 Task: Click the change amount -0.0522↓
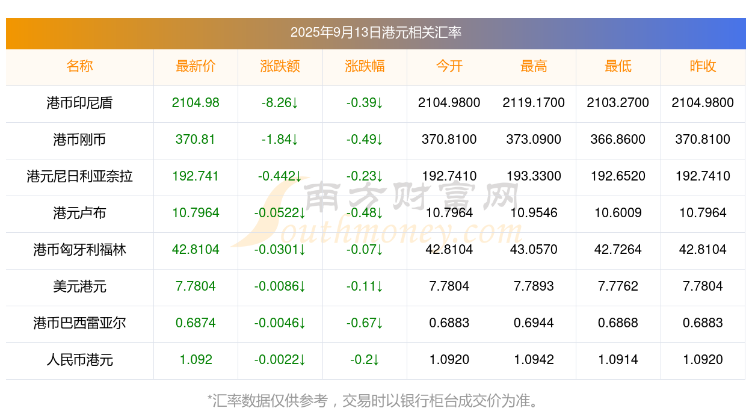tap(280, 213)
